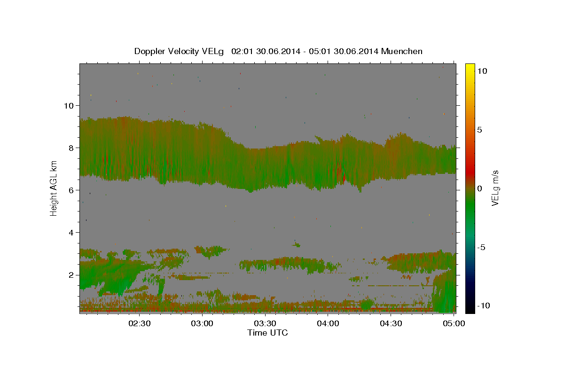
Task: Click the 'Muenchen' station name in title
Action: point(402,51)
